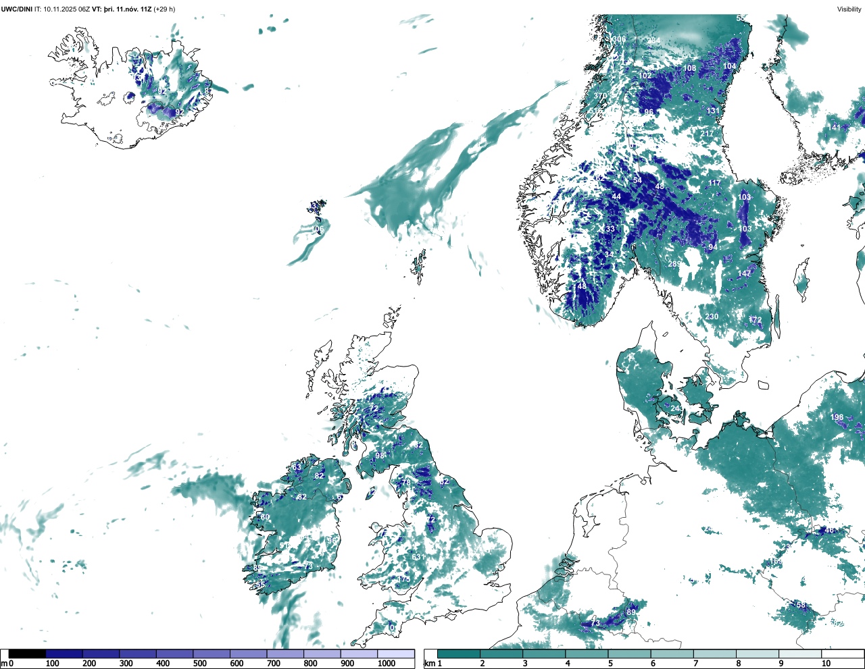
Task: Click visibility value 631 over England
Action: (418, 557)
